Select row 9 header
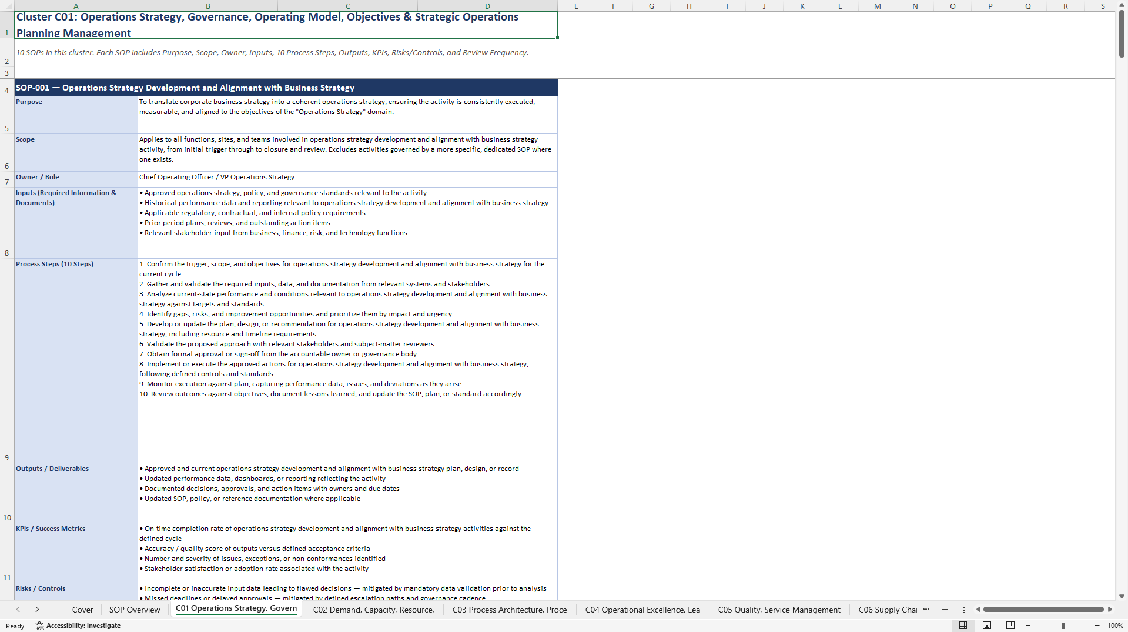 pos(7,361)
